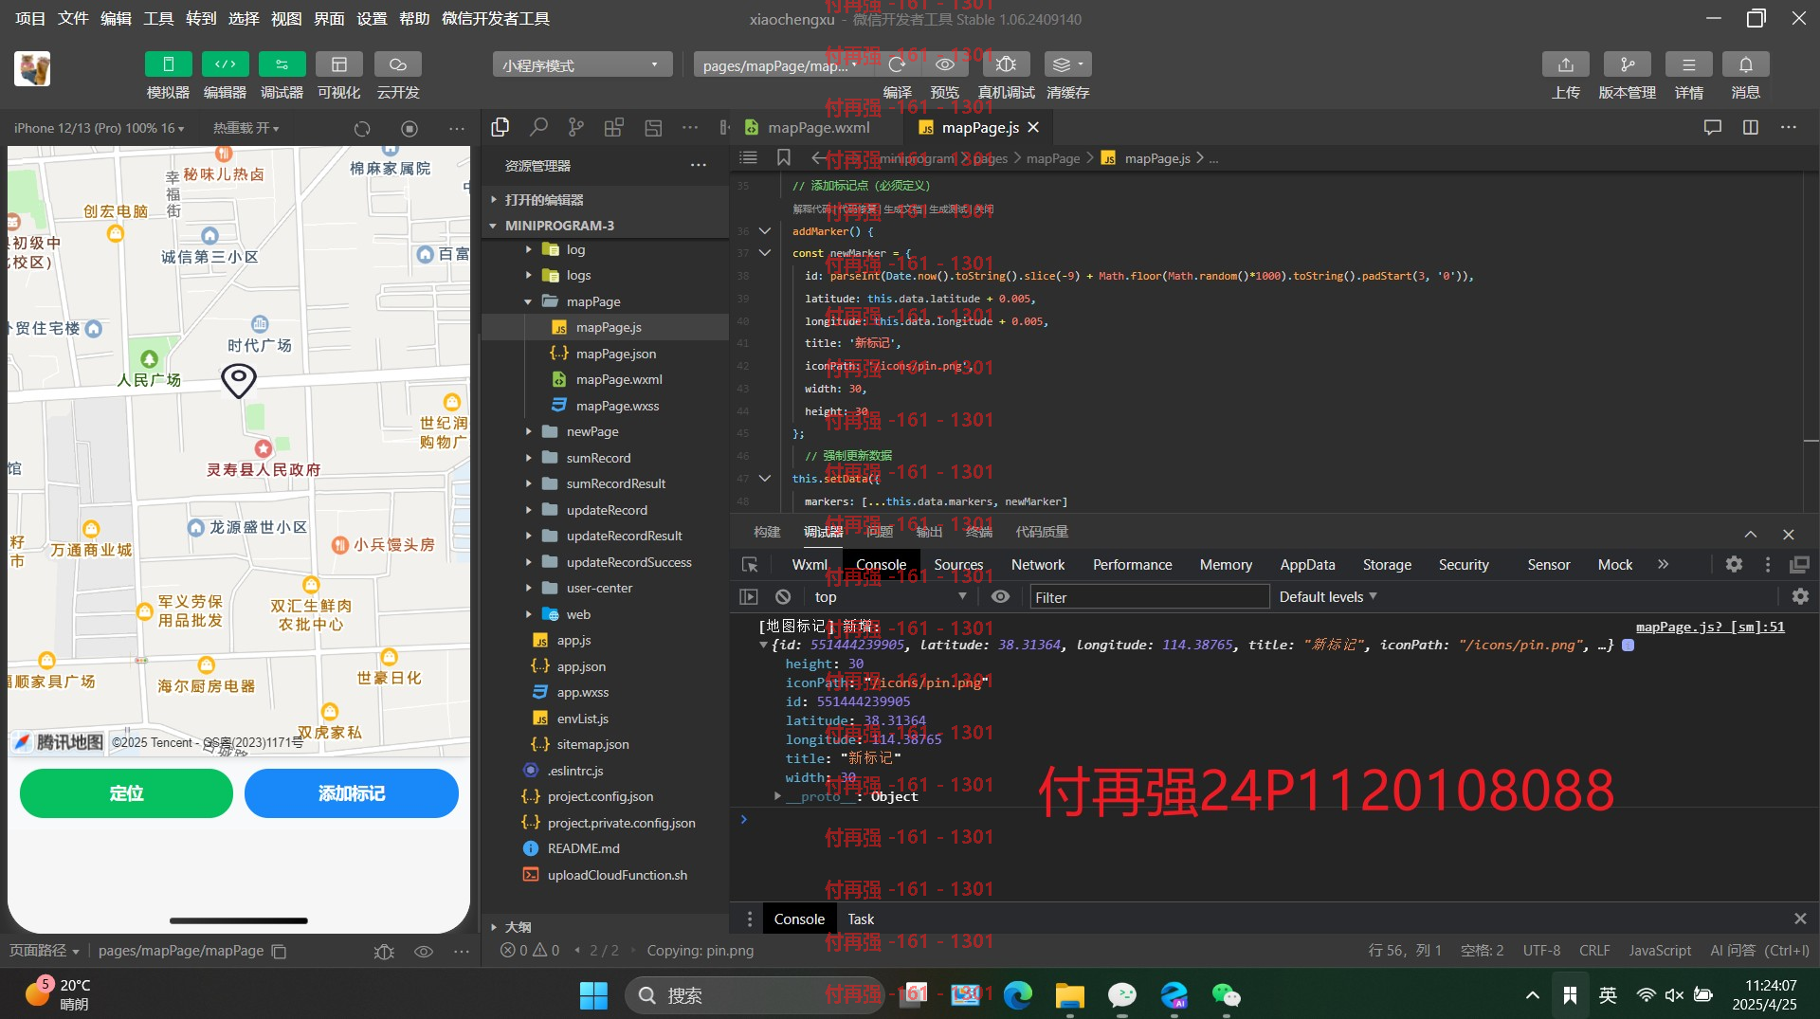Start real device debugging (真机调试)
Screen dimensions: 1820x1019
click(1006, 64)
